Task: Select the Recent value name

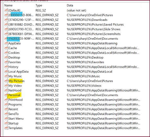Action: click(13, 109)
